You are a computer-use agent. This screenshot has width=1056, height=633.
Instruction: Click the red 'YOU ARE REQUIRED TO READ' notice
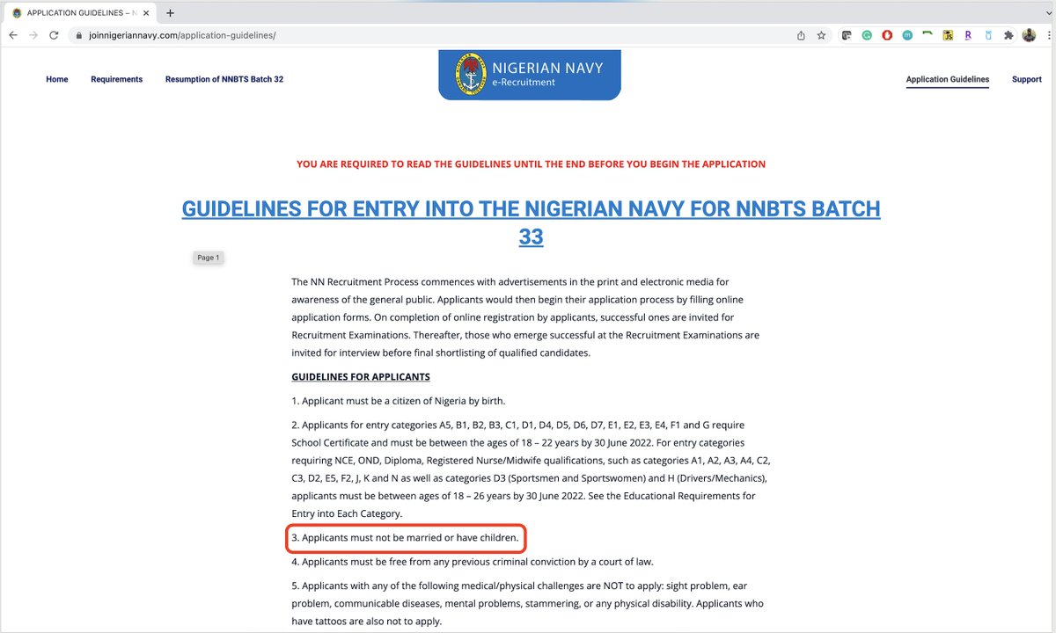click(531, 164)
